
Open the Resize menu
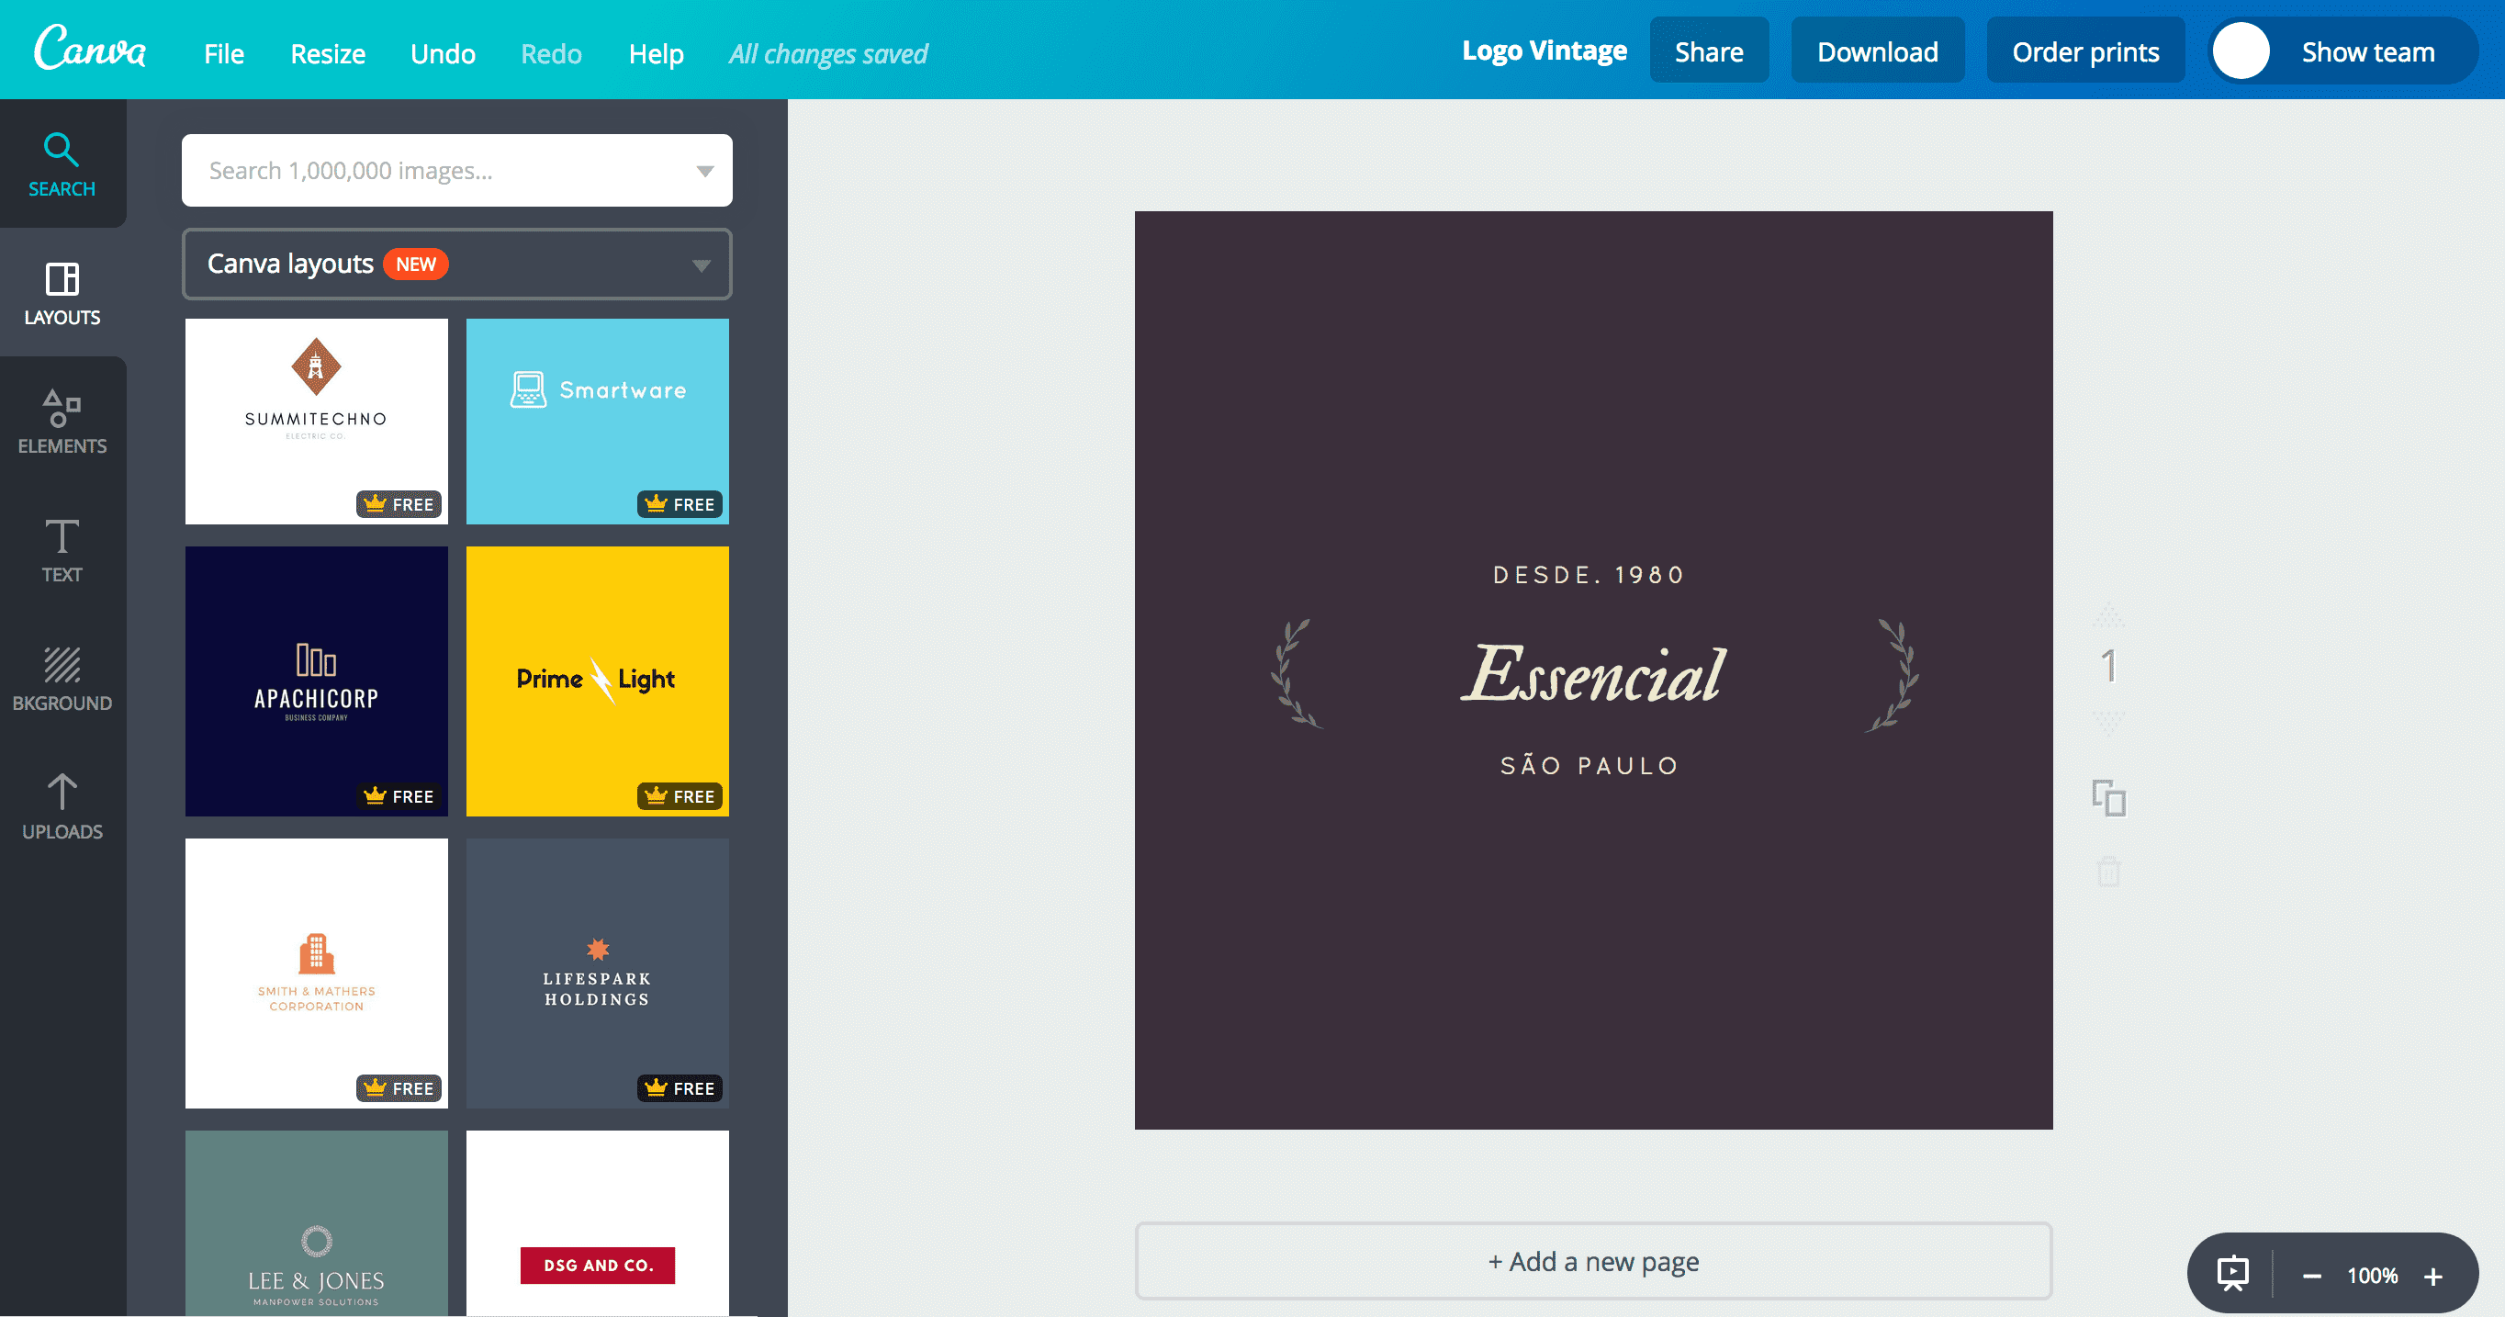click(328, 53)
